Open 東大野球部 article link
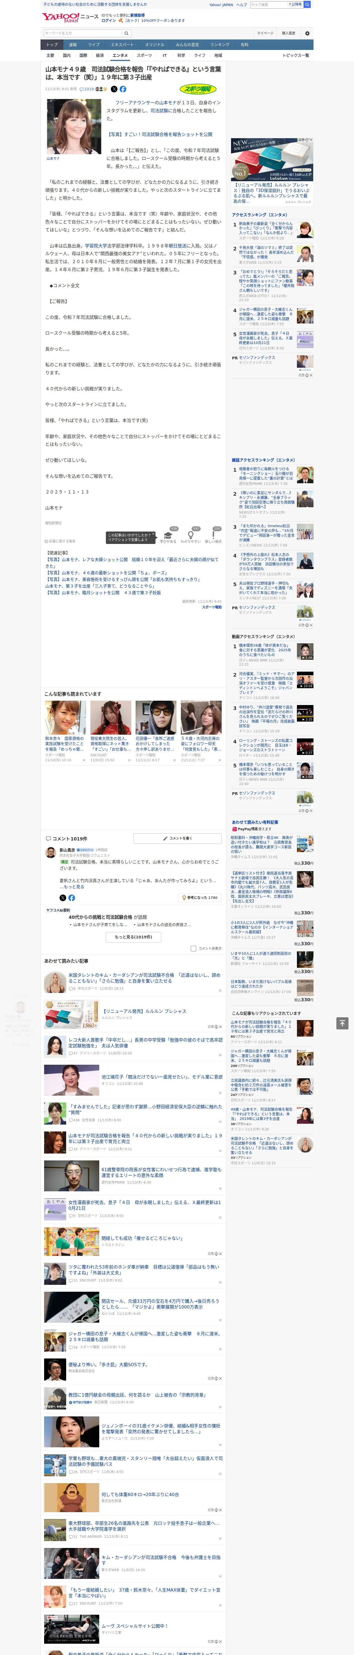 click(144, 1526)
